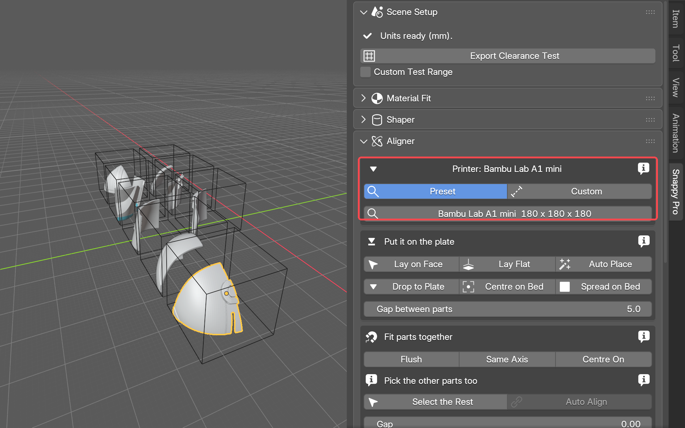Click Export Clearance Test button
The image size is (685, 428).
[x=508, y=56]
